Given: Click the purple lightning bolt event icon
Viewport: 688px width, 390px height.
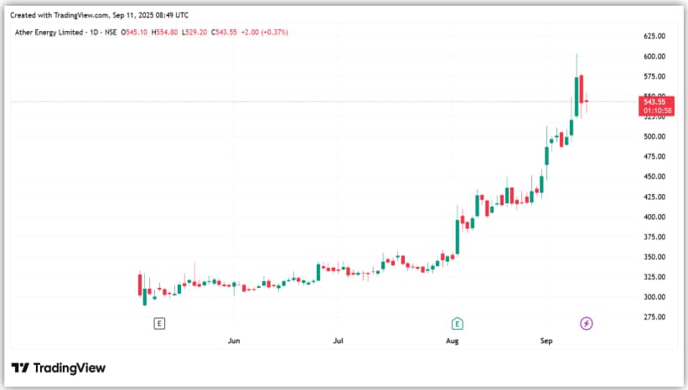Looking at the screenshot, I should [587, 323].
